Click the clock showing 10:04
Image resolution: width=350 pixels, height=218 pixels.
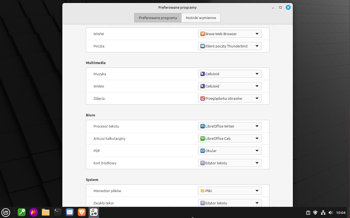(x=341, y=213)
